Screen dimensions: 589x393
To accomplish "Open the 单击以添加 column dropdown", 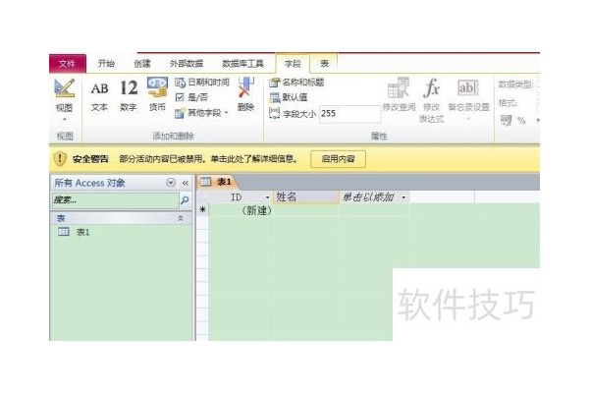I will 403,197.
